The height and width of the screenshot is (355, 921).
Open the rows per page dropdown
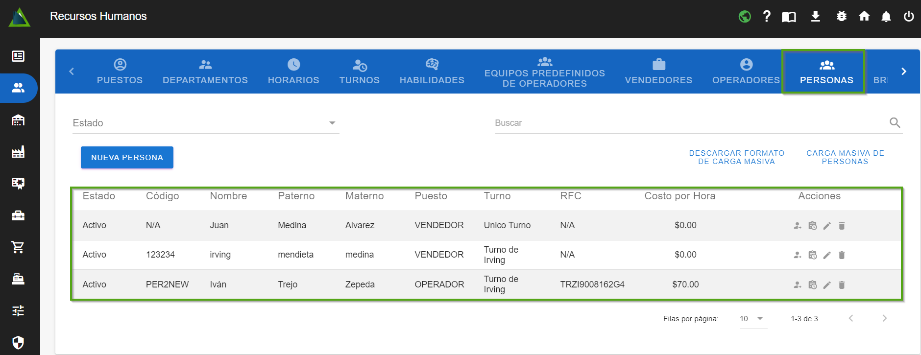[752, 319]
